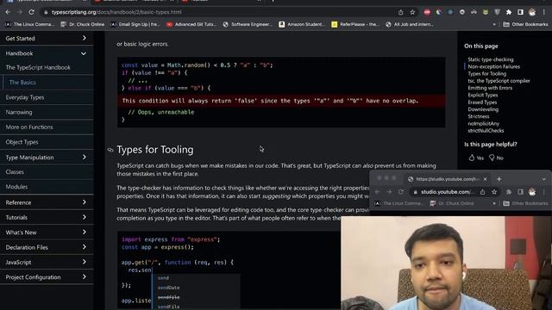The height and width of the screenshot is (310, 552).
Task: Go back in the main browser
Action: point(8,12)
